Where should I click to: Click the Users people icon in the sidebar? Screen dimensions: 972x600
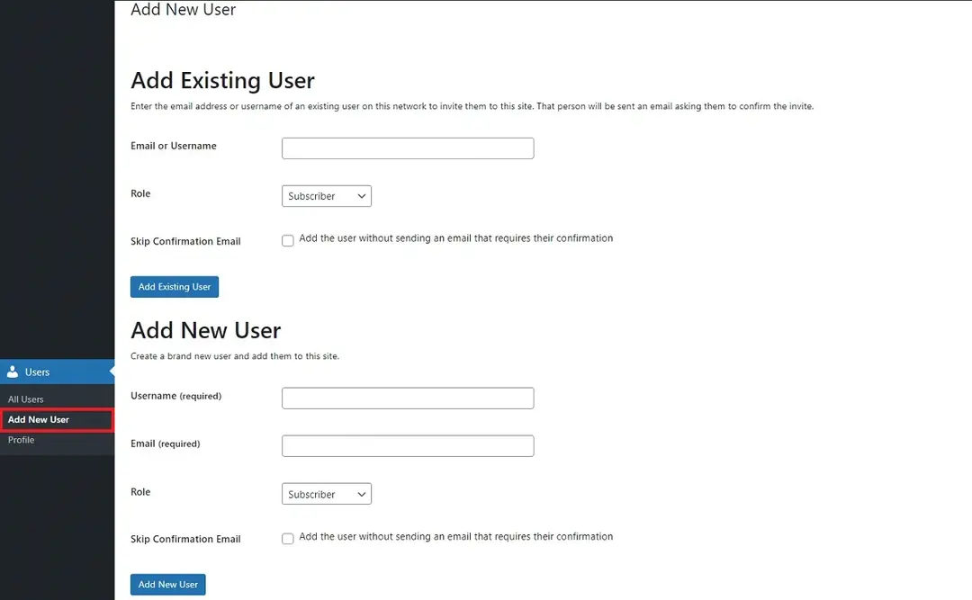coord(13,372)
